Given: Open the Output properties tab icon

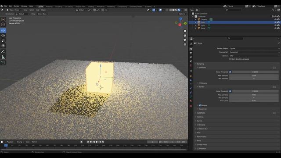Looking at the screenshot, I should [x=191, y=53].
